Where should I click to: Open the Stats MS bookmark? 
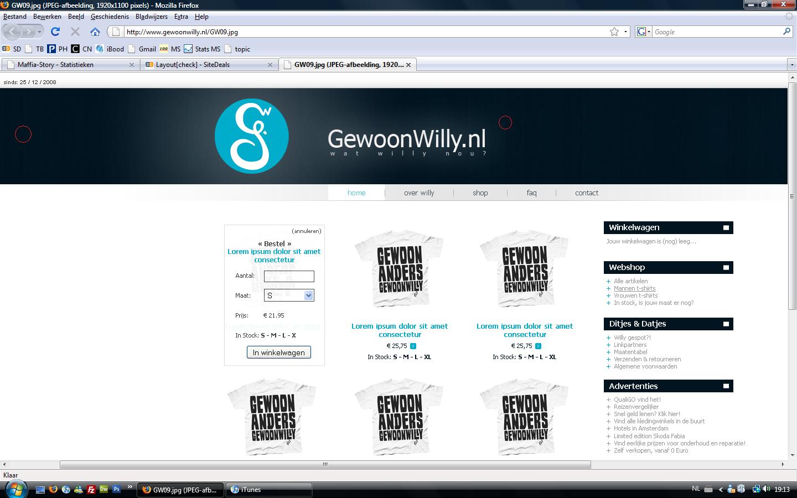click(202, 49)
